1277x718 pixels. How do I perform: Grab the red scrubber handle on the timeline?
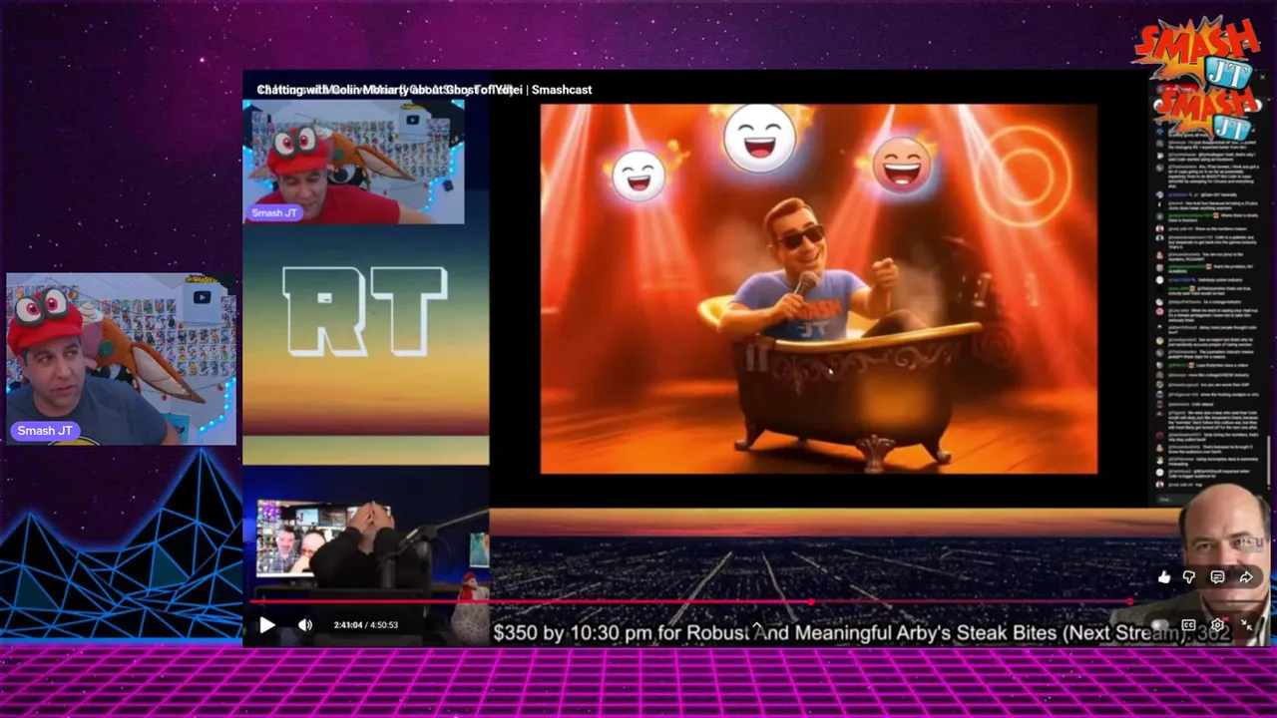811,602
